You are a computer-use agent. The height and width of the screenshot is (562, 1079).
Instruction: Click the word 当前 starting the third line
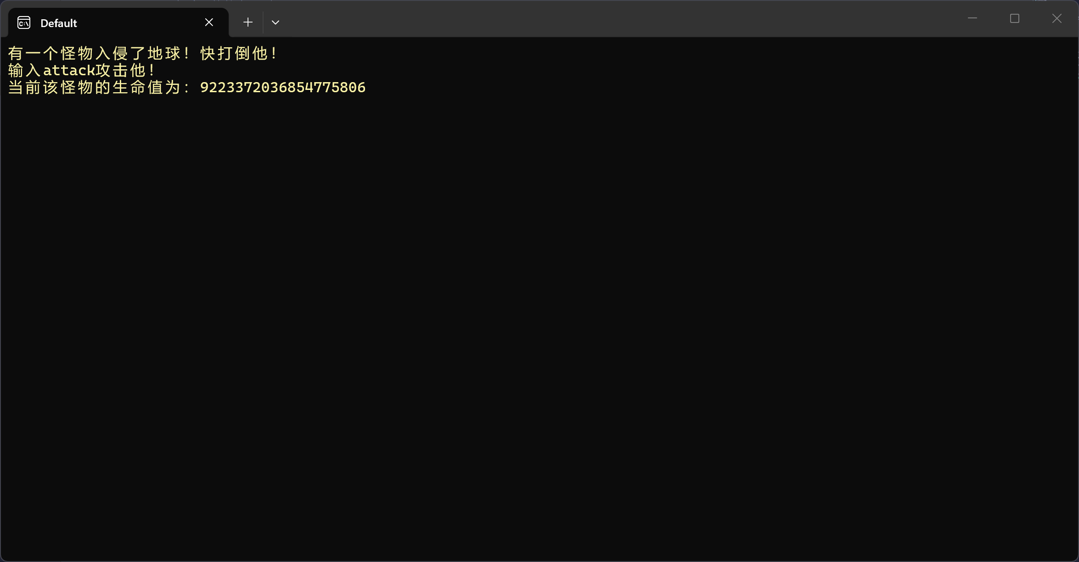(24, 87)
